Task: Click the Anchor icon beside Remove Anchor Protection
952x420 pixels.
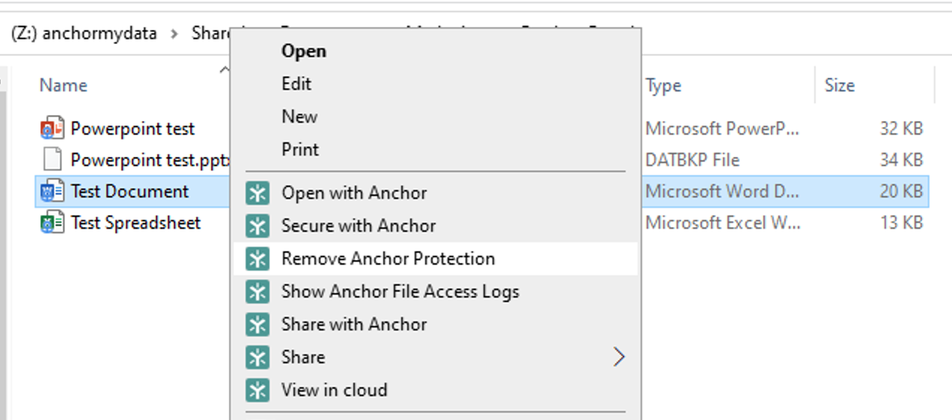Action: click(257, 259)
